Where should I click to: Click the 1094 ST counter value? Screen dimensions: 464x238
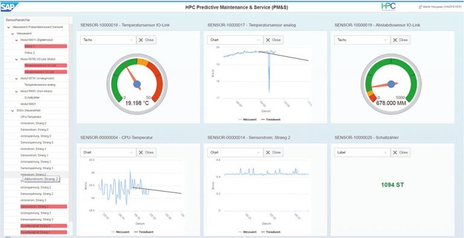pyautogui.click(x=392, y=185)
